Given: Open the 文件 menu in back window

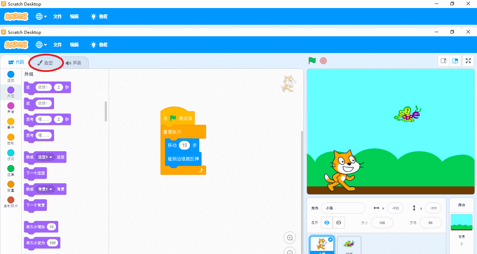Looking at the screenshot, I should [x=58, y=16].
